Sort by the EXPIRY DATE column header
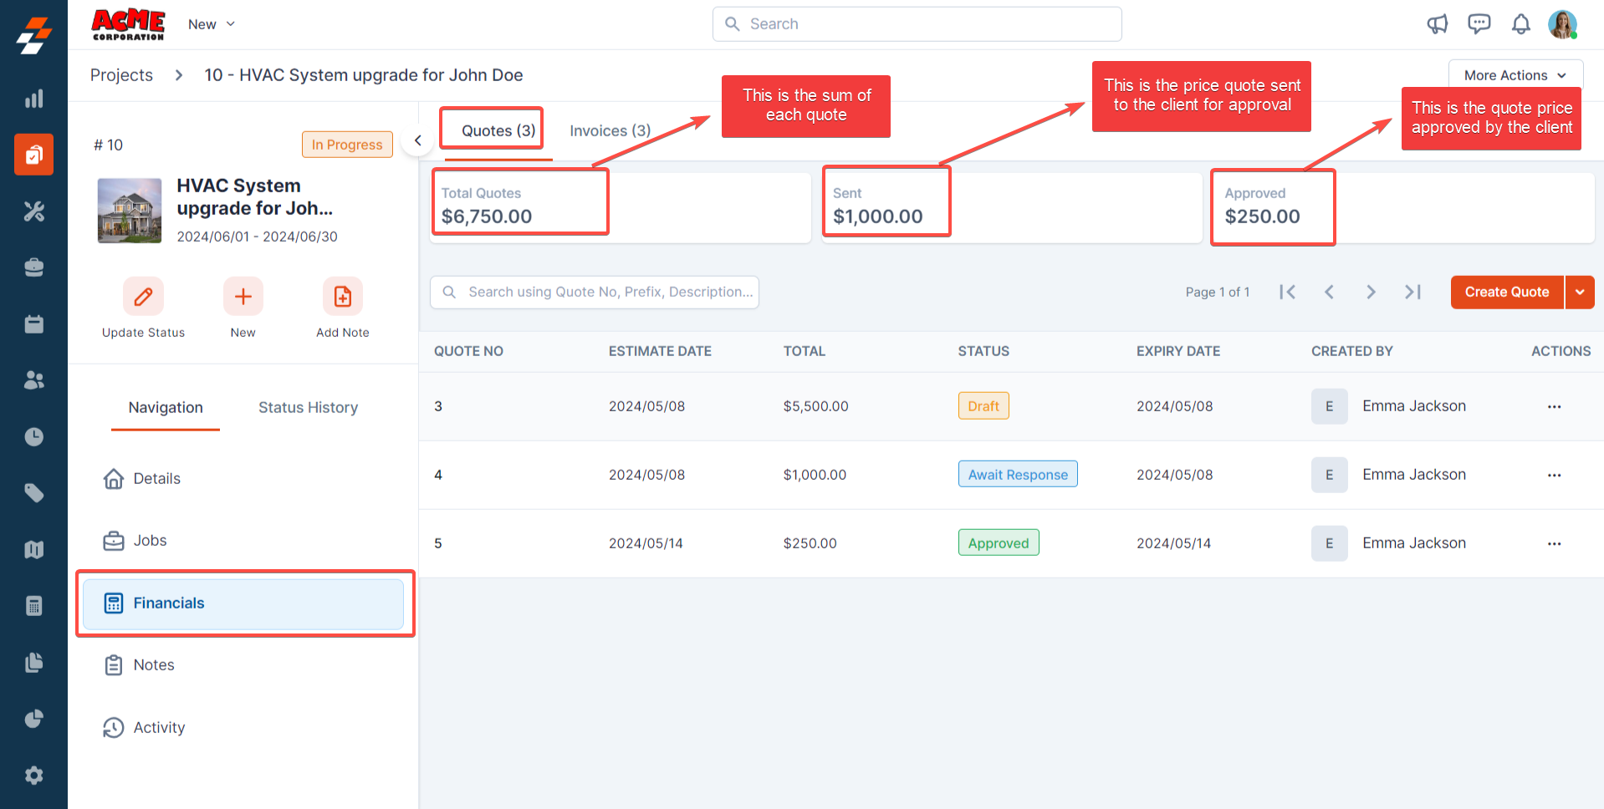 pyautogui.click(x=1178, y=351)
